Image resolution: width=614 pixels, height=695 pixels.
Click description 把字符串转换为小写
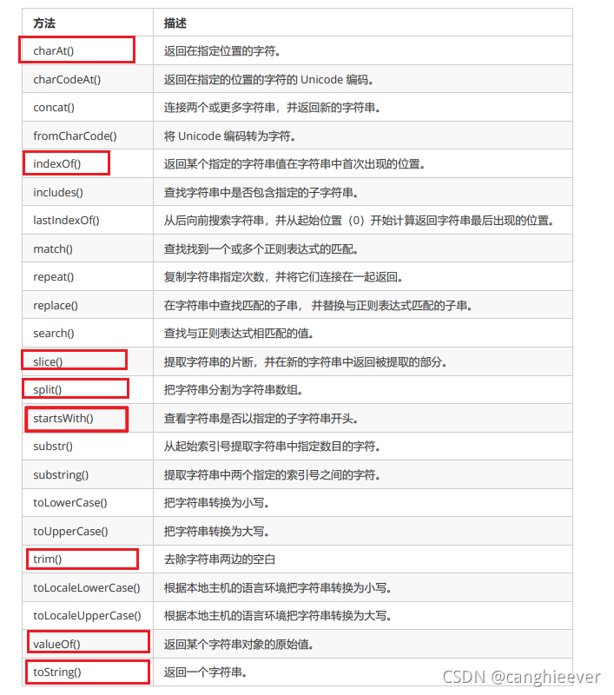216,503
